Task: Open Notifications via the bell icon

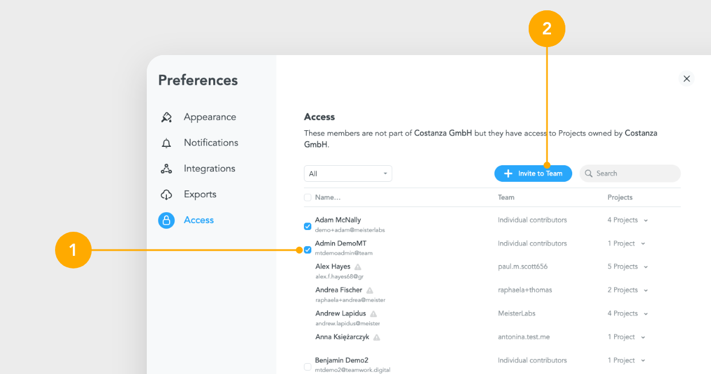Action: pos(166,142)
